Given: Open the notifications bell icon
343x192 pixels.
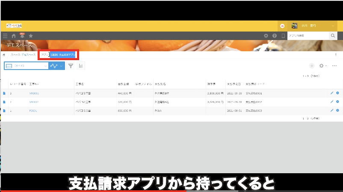Looking at the screenshot, I should pyautogui.click(x=22, y=36).
